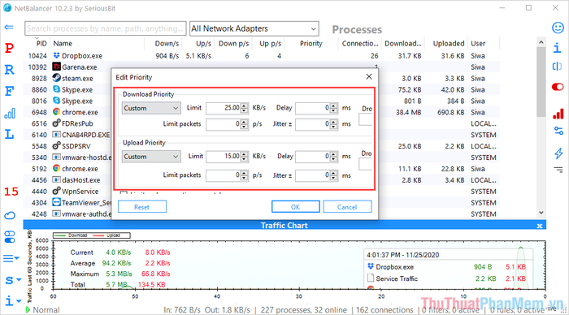Click the Reset button
This screenshot has height=315, width=569.
pos(142,206)
